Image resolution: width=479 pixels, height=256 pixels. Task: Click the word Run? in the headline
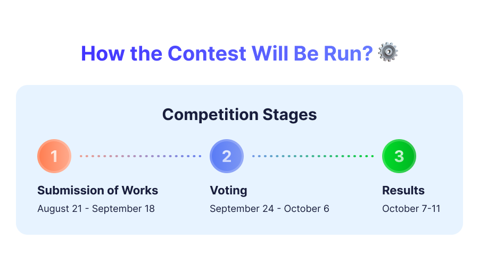(348, 53)
